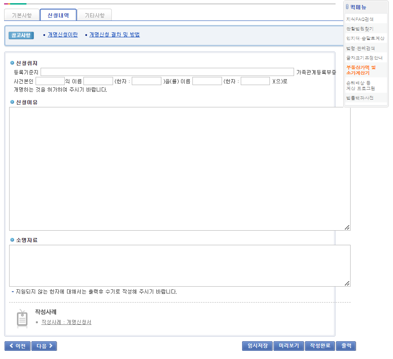Click the 참고사항 label badge
Image resolution: width=393 pixels, height=359 pixels.
21,35
